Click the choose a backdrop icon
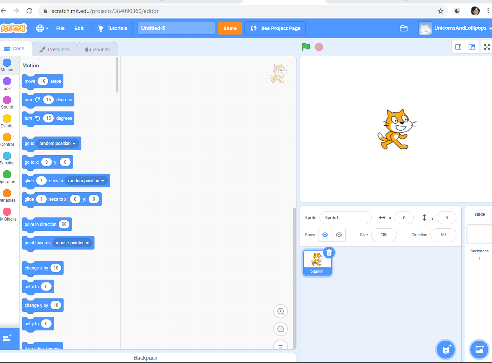 479,349
